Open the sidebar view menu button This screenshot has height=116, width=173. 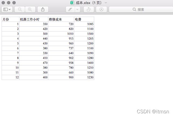(7, 9)
